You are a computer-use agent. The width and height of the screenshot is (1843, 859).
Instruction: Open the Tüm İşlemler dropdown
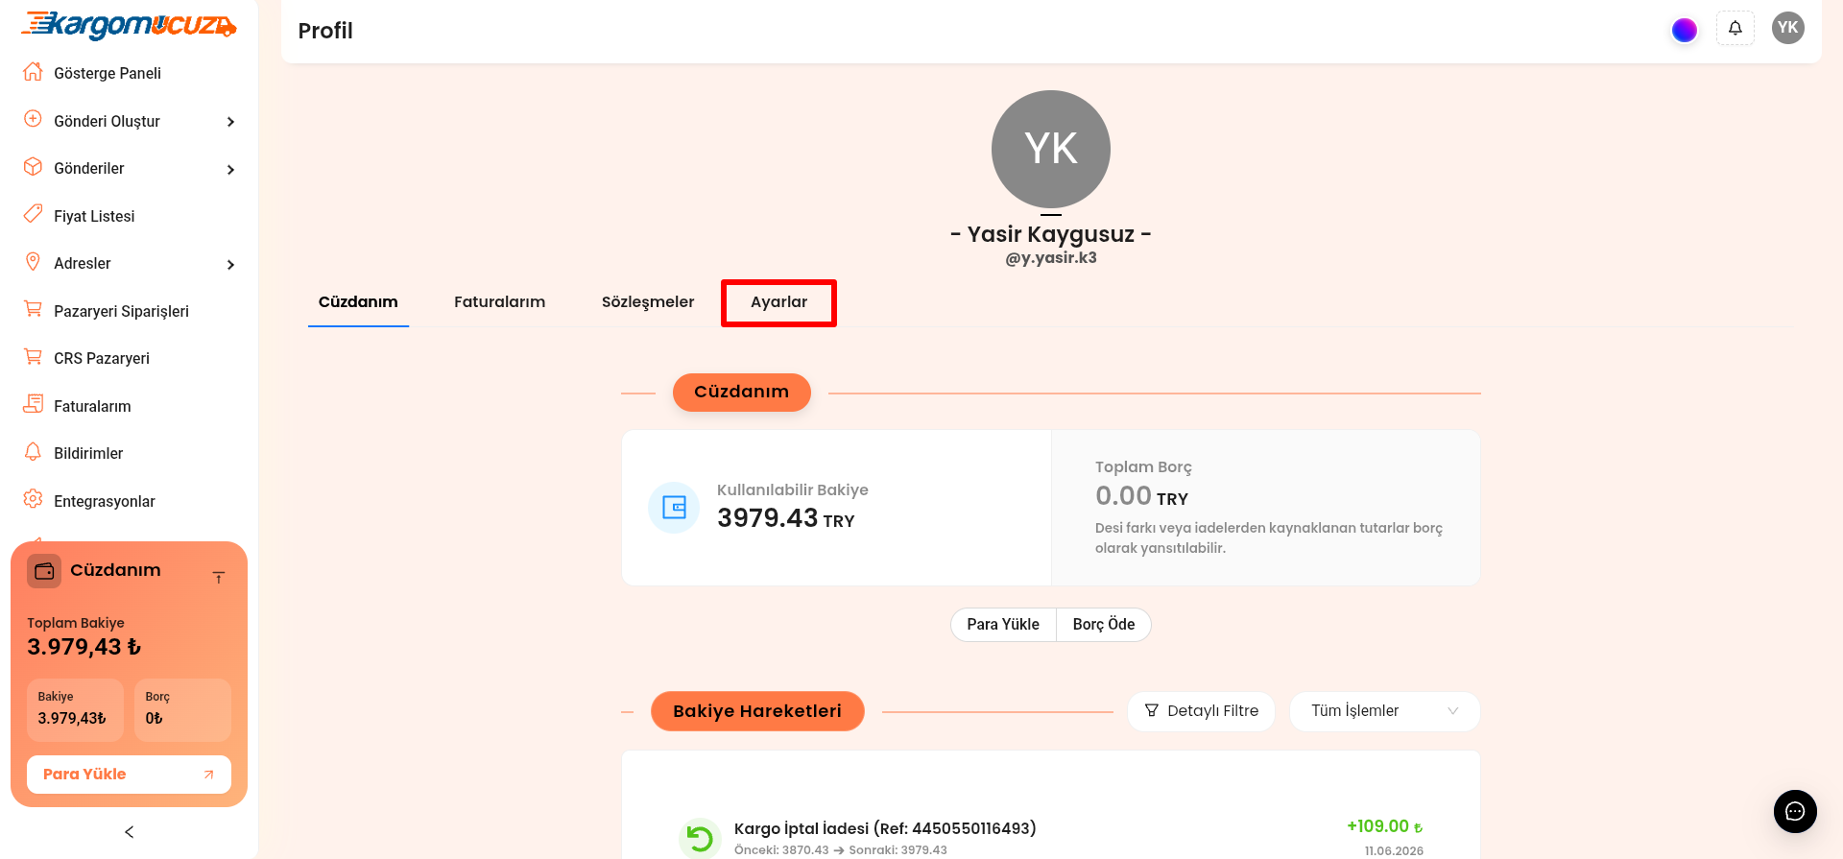coord(1384,711)
